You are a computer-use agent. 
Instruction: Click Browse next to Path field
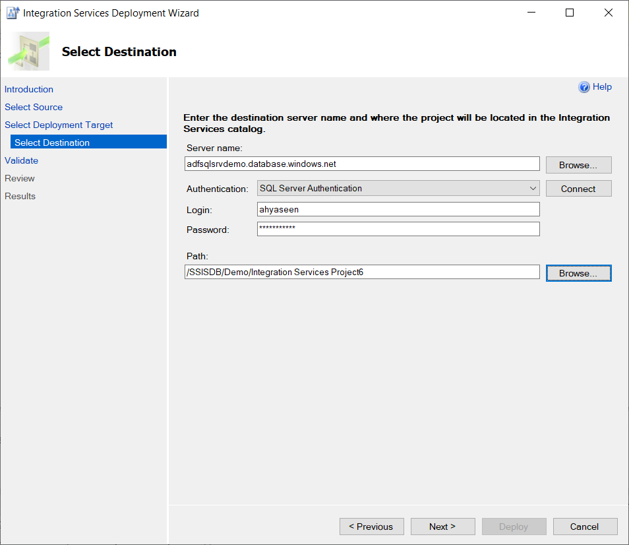pos(578,273)
